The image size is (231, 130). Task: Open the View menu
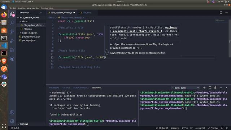pos(29,8)
